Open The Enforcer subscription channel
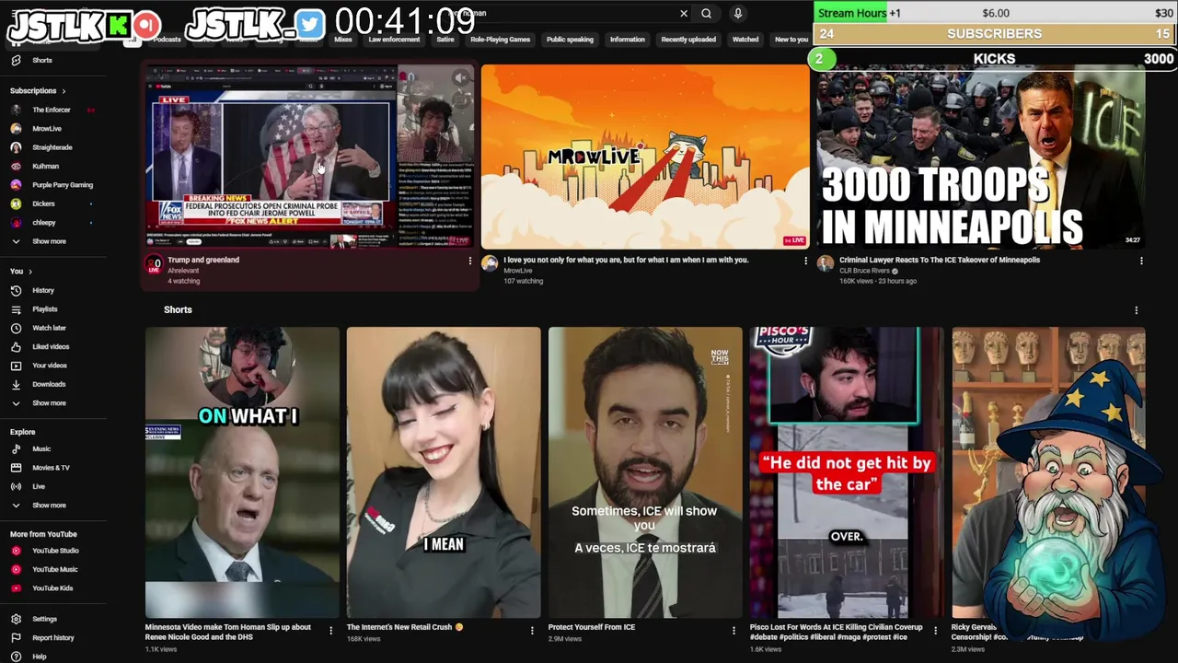1178x663 pixels. point(51,110)
